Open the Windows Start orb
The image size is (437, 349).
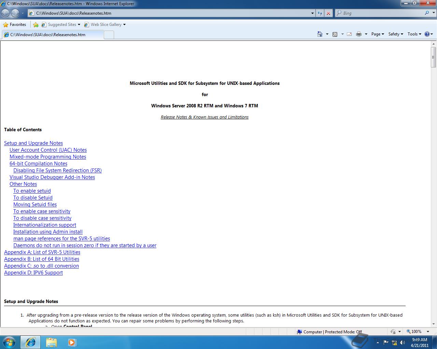[9, 342]
